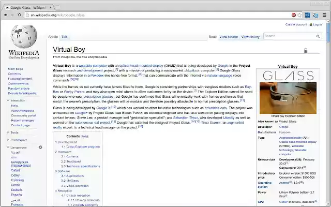The image size is (331, 207).
Task: Click the Wikipedia globe logo
Action: (x=24, y=36)
